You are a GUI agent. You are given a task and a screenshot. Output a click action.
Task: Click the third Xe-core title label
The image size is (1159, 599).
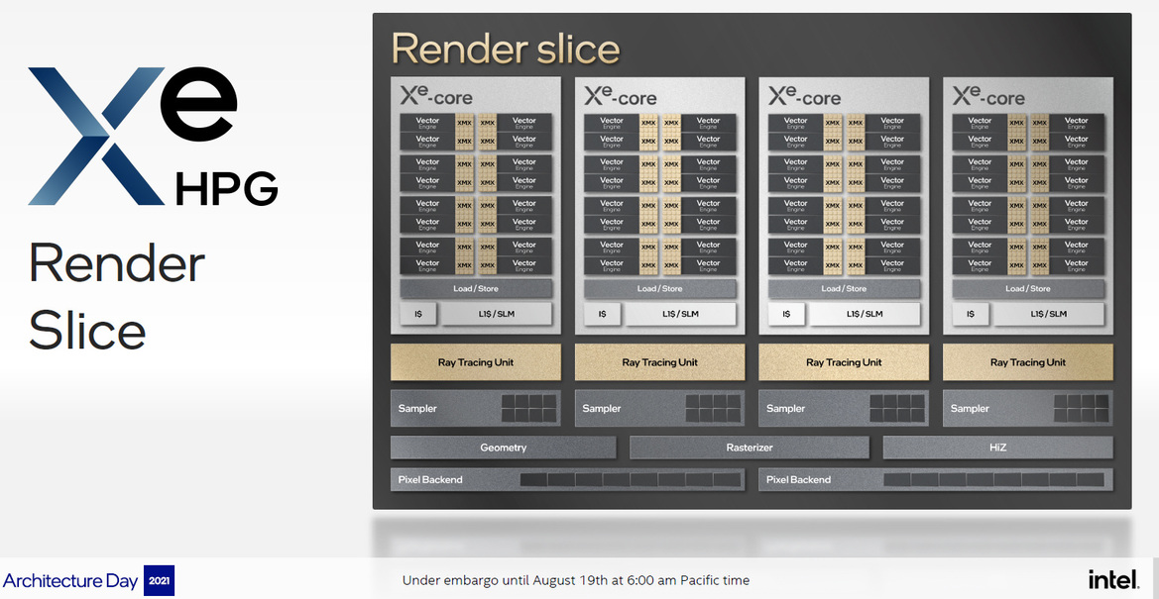click(x=804, y=95)
